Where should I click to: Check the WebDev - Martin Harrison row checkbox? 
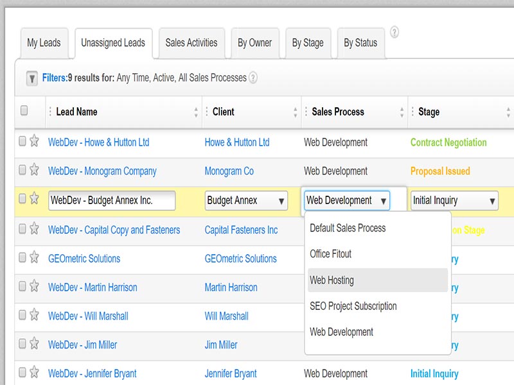[22, 287]
